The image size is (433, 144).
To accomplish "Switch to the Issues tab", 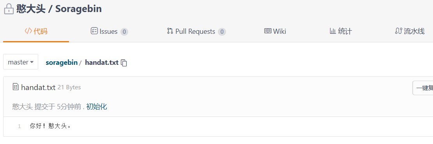I will coord(110,31).
